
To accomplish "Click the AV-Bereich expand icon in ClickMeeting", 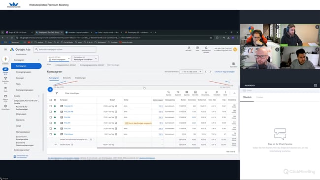I will 316,86.
